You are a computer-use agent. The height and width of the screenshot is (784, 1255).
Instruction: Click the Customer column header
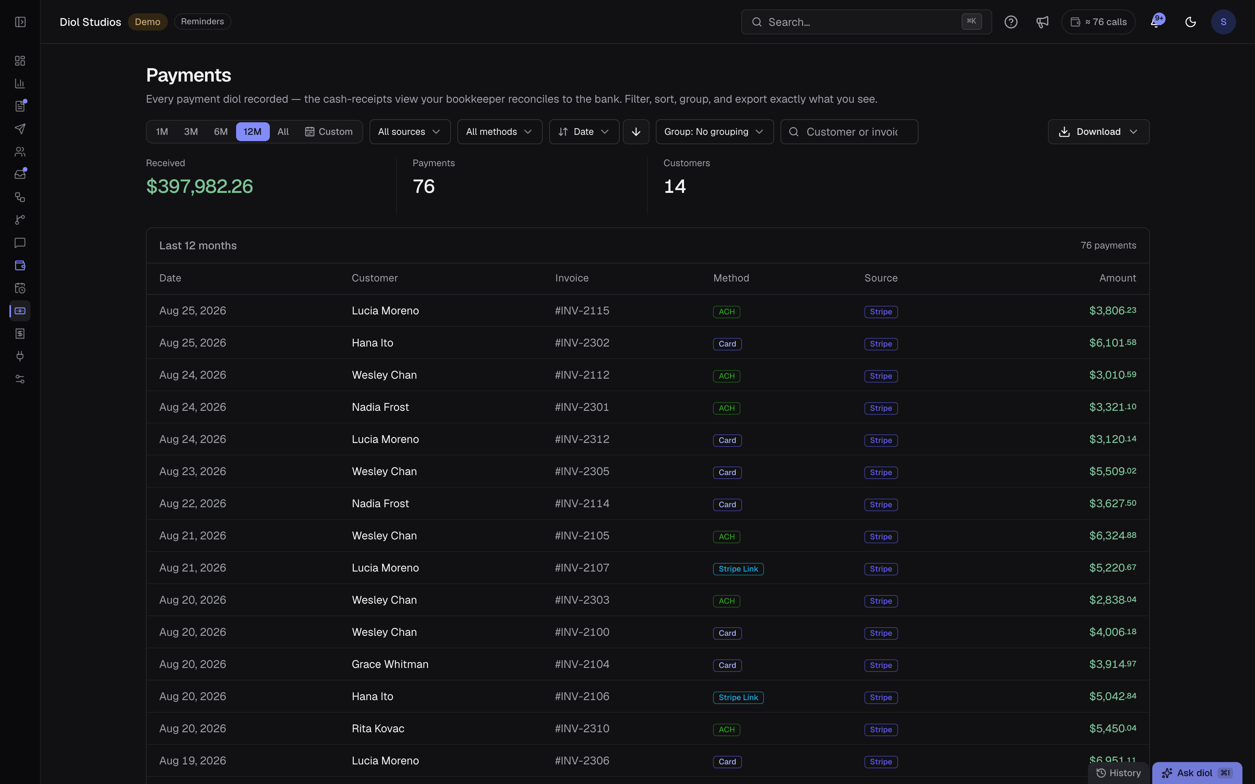375,278
